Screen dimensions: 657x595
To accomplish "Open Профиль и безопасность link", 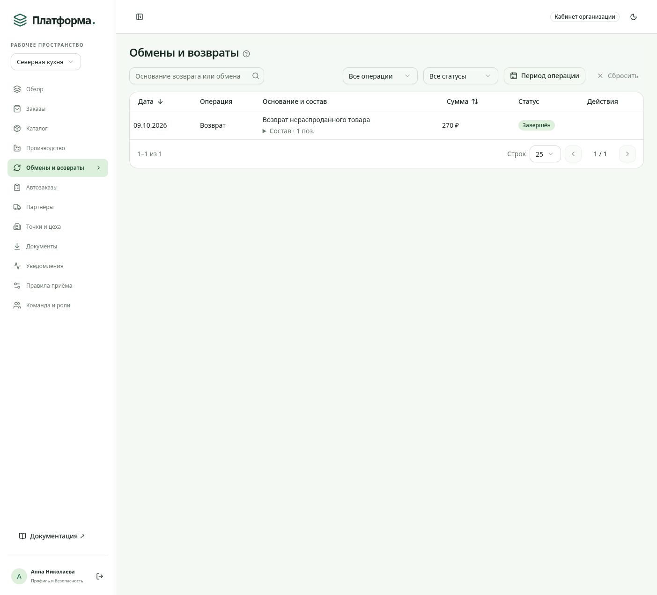I will [x=57, y=581].
